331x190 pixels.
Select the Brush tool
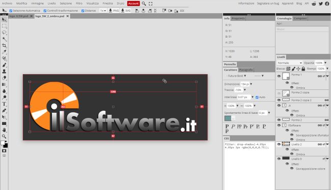pos(4,65)
